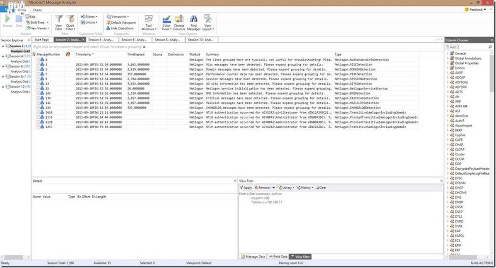This screenshot has width=496, height=268.
Task: Switch to the Session 4 tab
Action: (101, 40)
